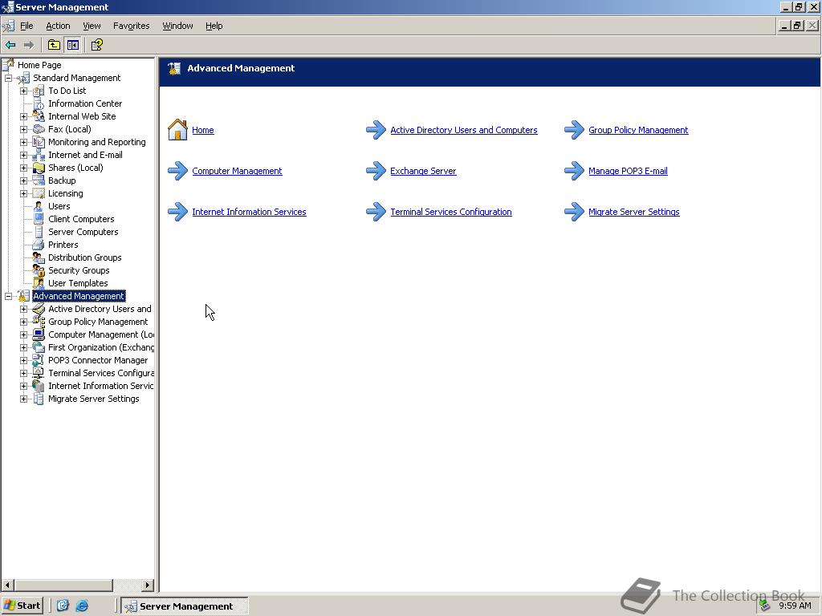Open the Terminal Services Configuration link
Screen dimensions: 822x616
click(x=451, y=212)
